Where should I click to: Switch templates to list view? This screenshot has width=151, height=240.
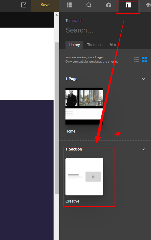tap(137, 59)
